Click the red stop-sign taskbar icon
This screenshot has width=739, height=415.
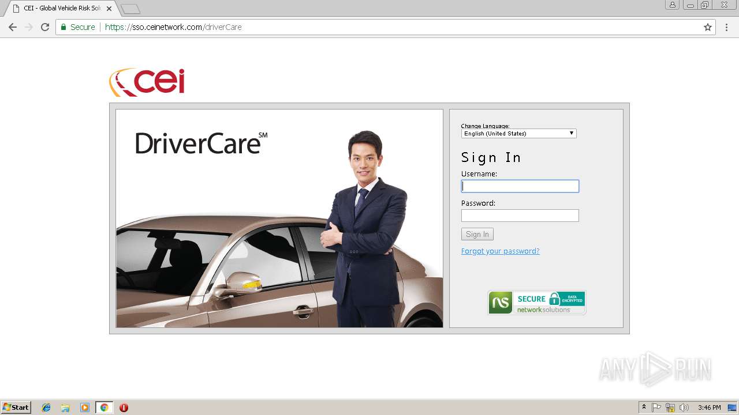(124, 408)
